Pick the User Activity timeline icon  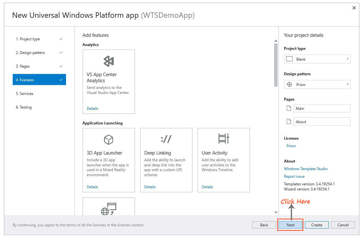[224, 138]
